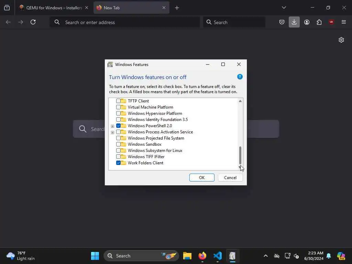
Task: Reload the current page
Action: pyautogui.click(x=33, y=22)
